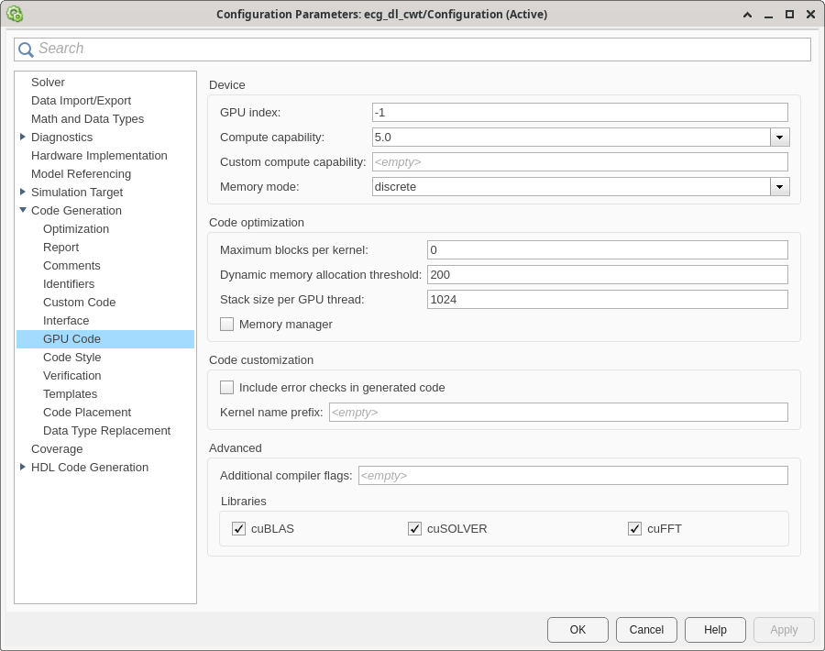Open the Optimization settings page
The image size is (825, 651).
click(76, 228)
